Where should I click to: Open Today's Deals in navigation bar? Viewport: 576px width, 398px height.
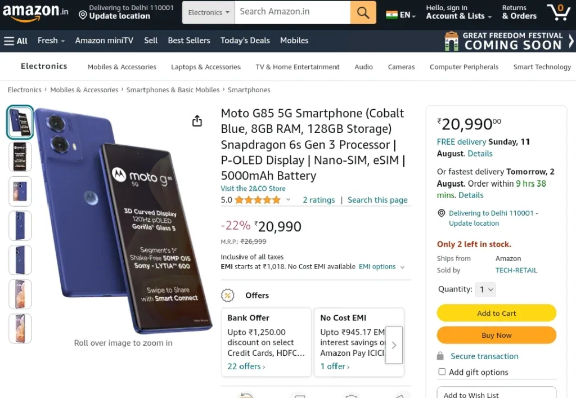pos(245,41)
